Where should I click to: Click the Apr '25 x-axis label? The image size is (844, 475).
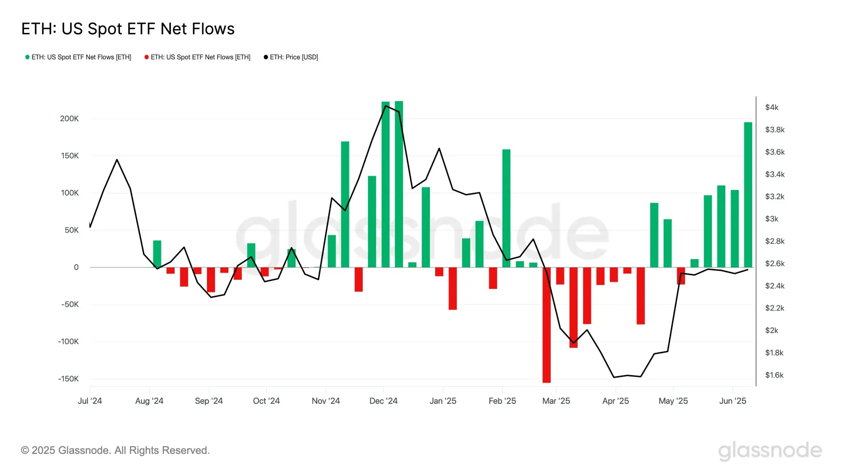tap(615, 401)
